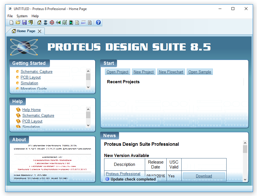Open PCB Layout link under Getting Started
The image size is (257, 196).
31,77
